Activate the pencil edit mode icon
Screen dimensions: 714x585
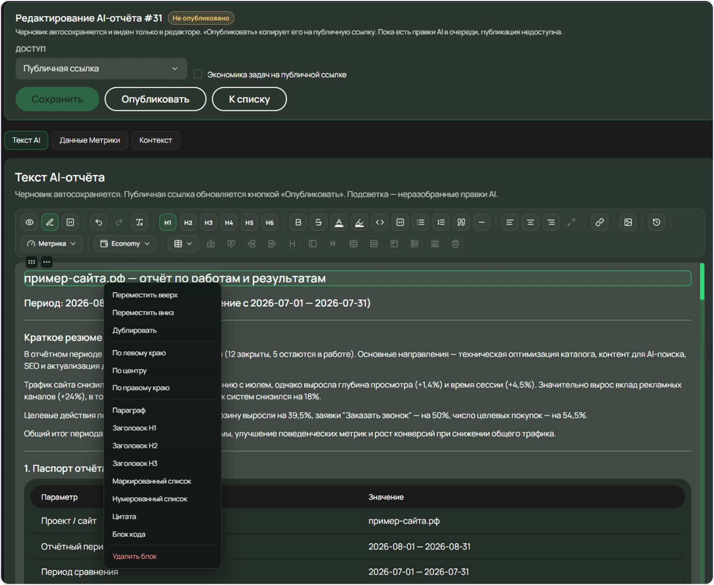pos(50,222)
